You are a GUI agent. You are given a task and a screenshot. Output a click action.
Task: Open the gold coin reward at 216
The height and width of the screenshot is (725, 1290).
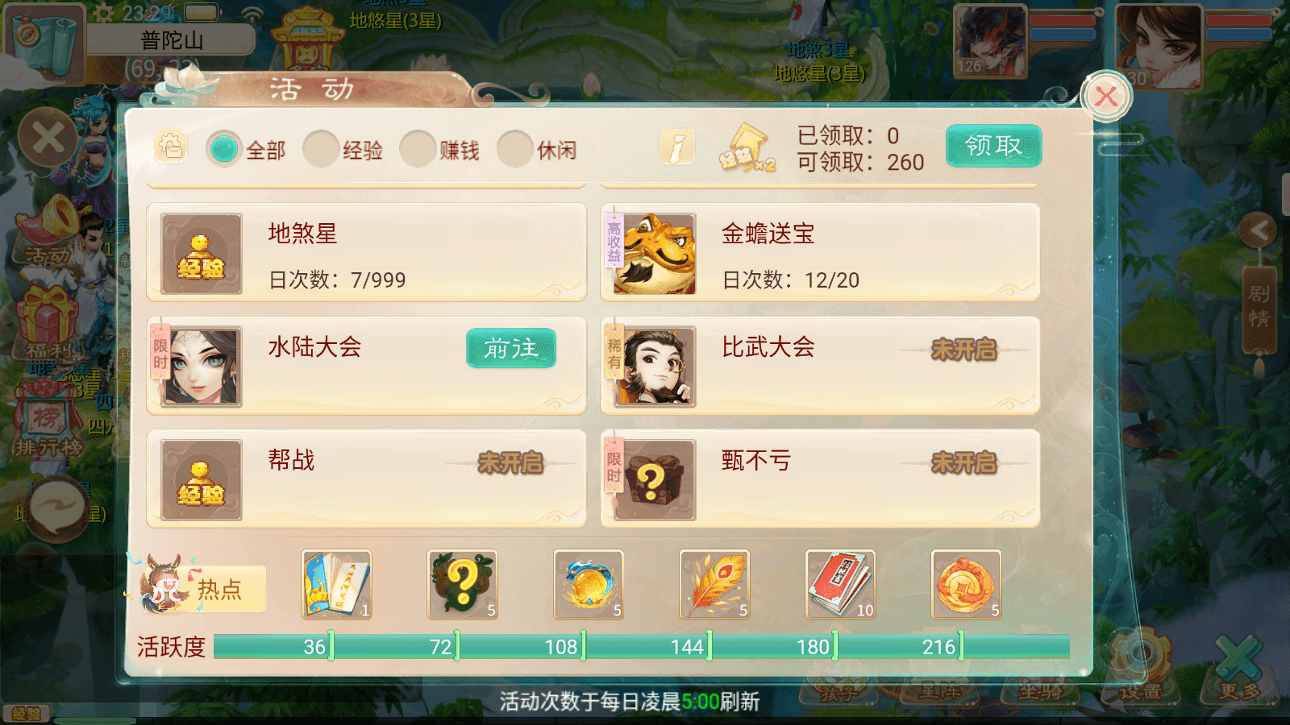tap(966, 585)
